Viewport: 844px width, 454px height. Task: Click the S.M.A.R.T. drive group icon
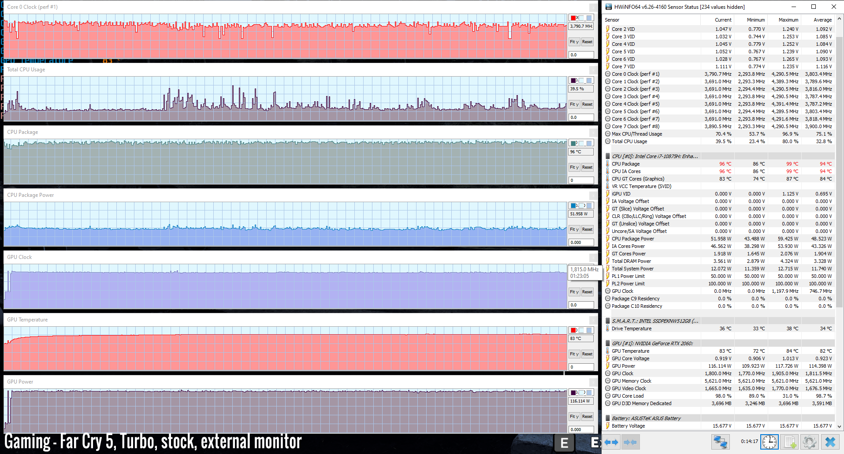pyautogui.click(x=608, y=321)
